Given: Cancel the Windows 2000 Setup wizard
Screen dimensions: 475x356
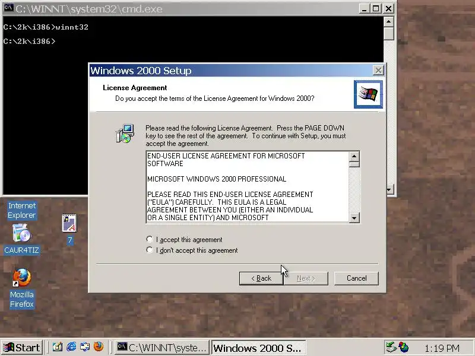Looking at the screenshot, I should (356, 278).
